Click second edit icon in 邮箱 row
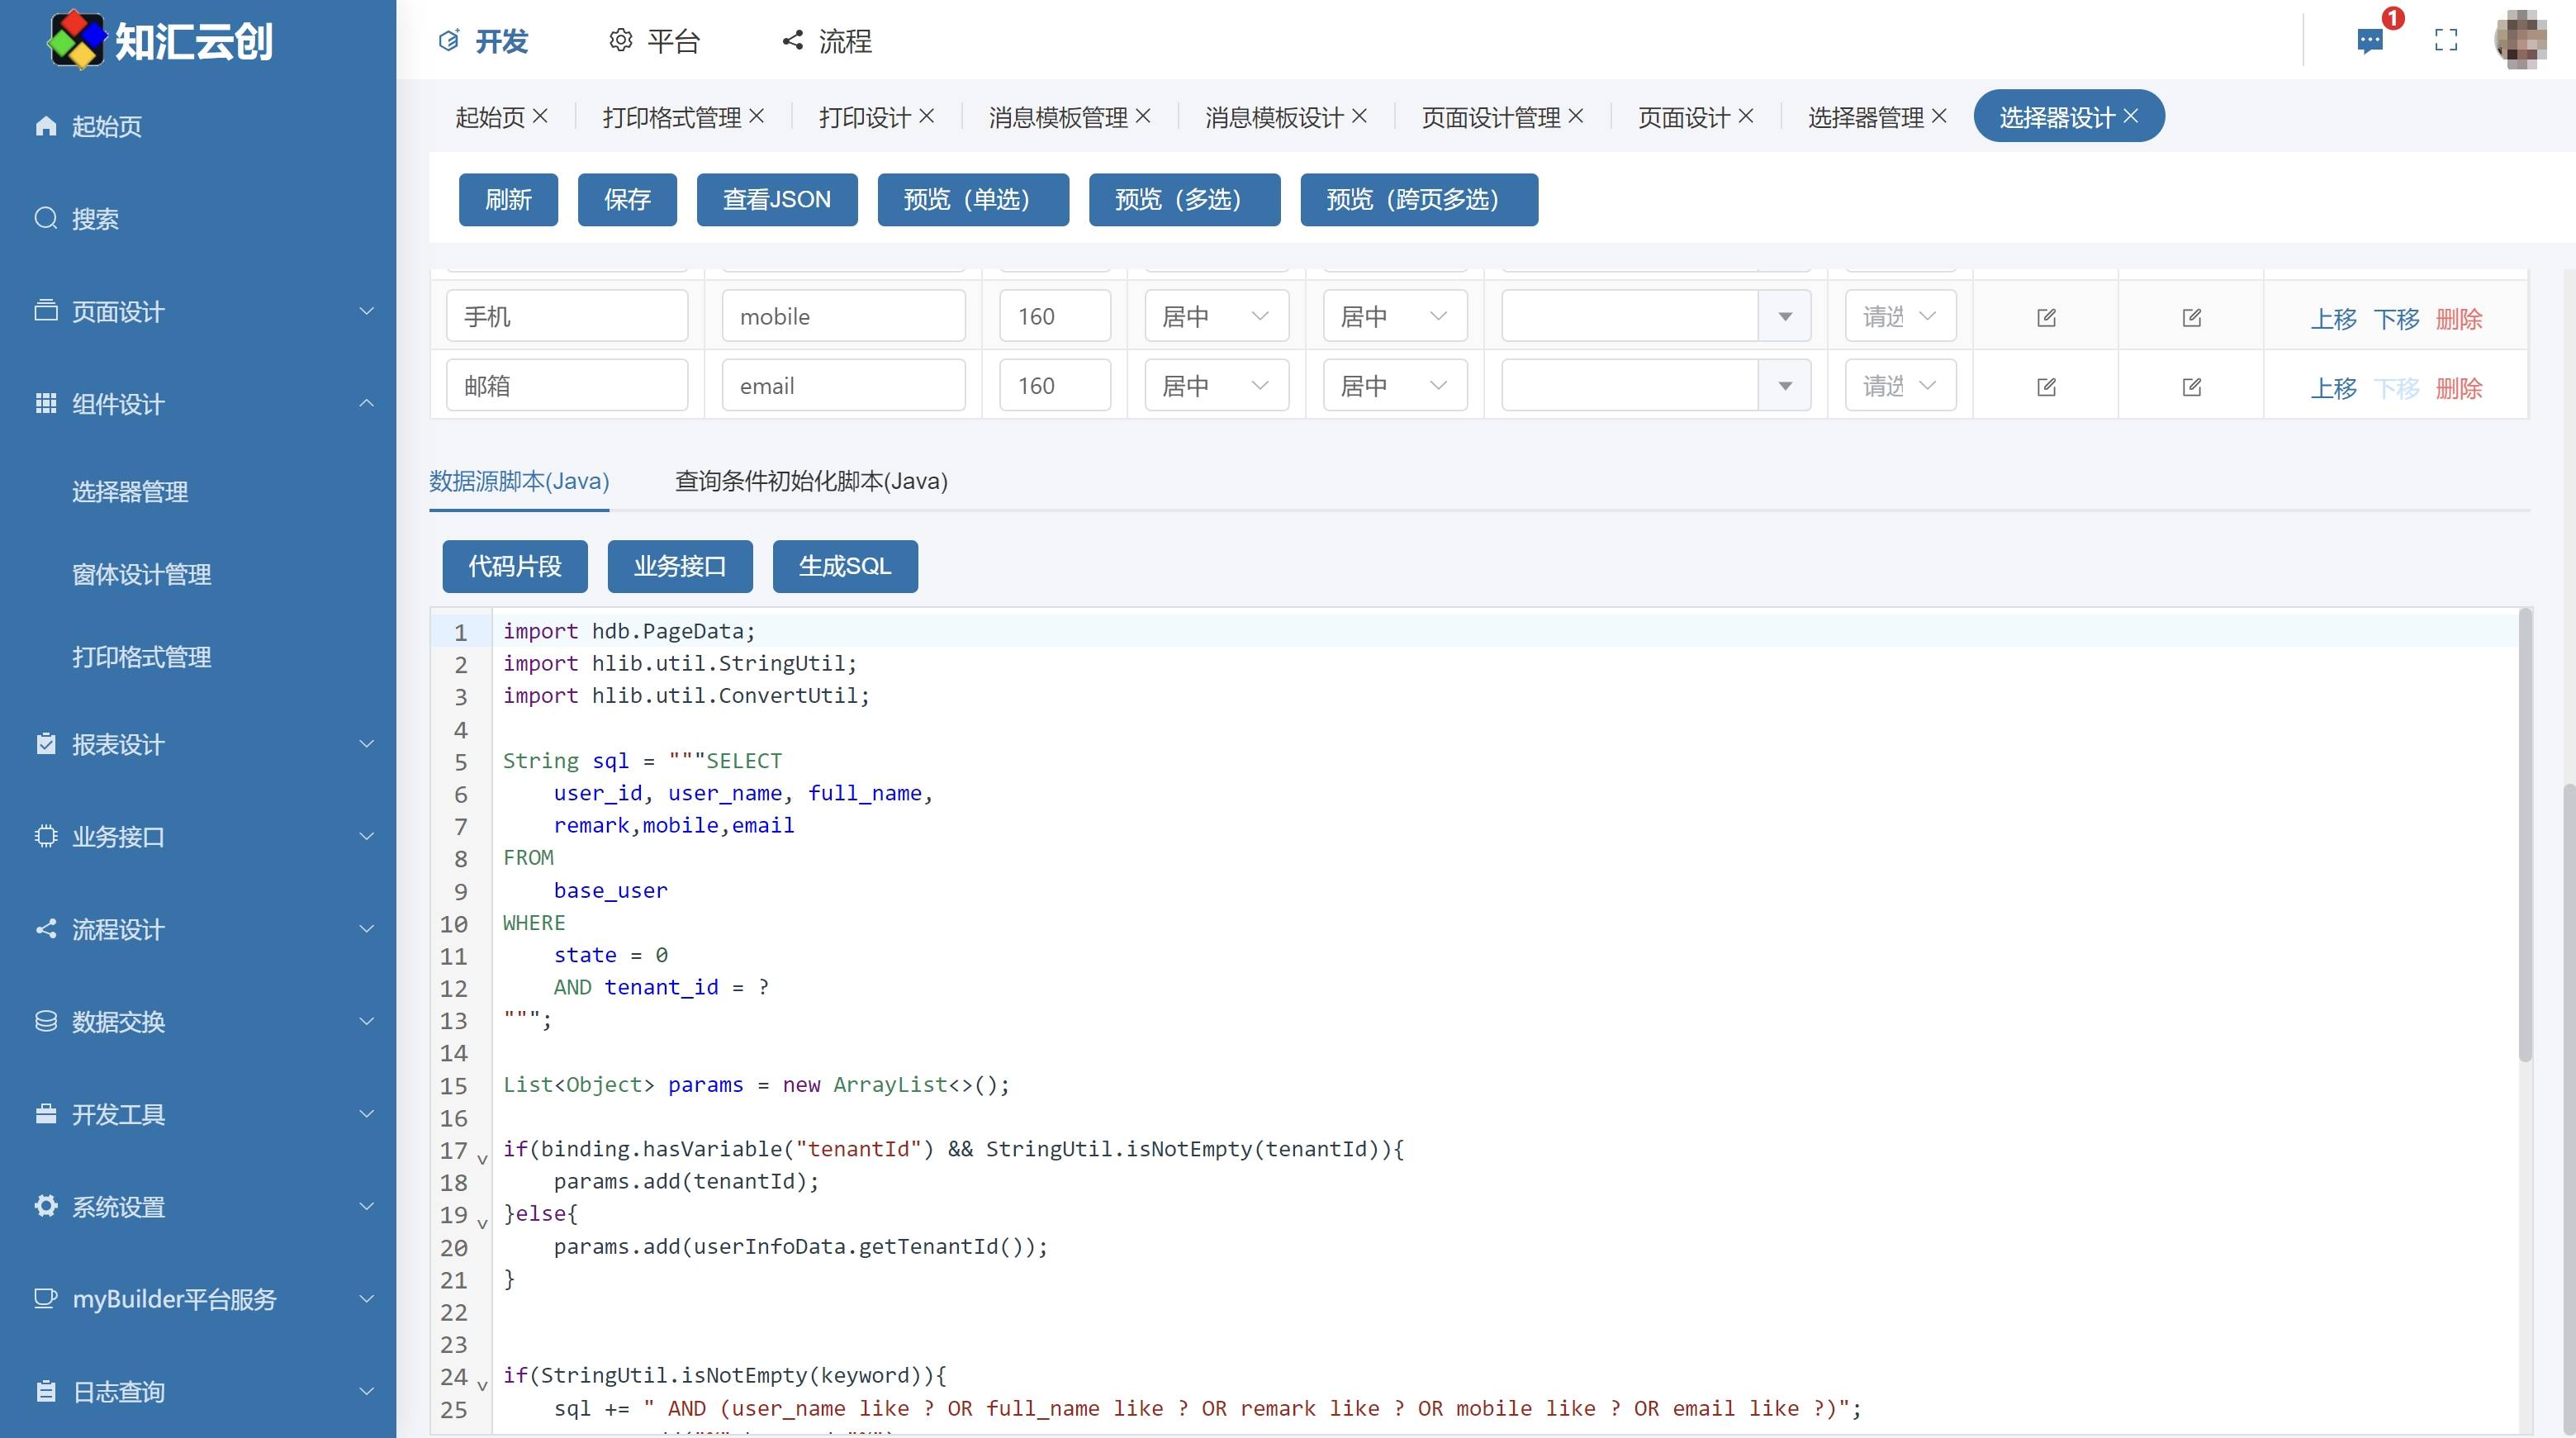Image resolution: width=2576 pixels, height=1438 pixels. tap(2191, 387)
